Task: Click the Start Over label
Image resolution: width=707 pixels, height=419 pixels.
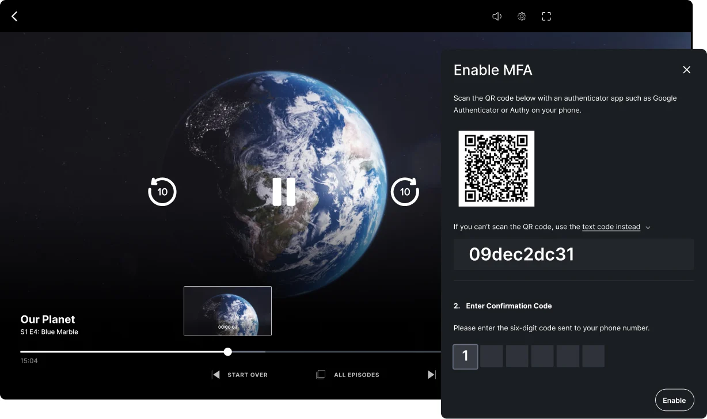Action: [x=248, y=375]
